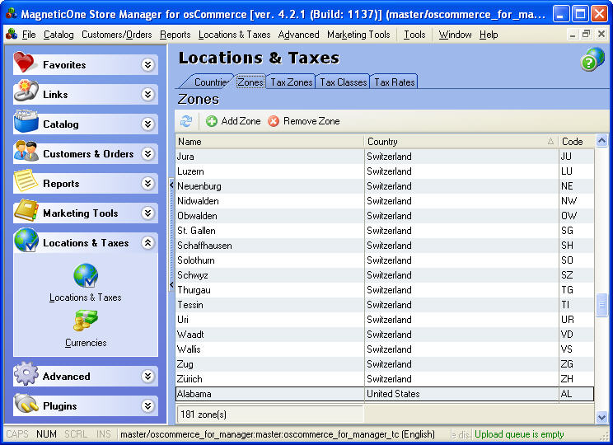Screen dimensions: 613x445
Task: Sort zones by Code column header
Action: click(x=576, y=142)
